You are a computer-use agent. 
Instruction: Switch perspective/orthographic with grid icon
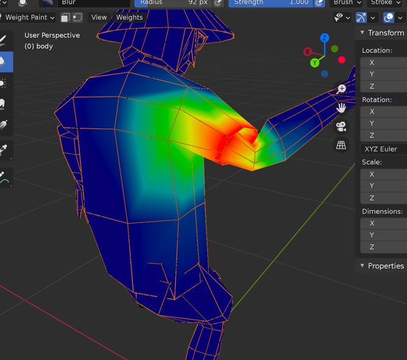[341, 145]
